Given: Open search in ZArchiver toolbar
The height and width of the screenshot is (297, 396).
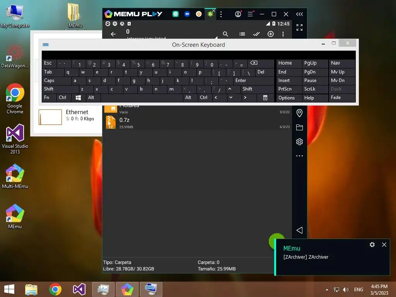Looking at the screenshot, I should click(x=225, y=34).
